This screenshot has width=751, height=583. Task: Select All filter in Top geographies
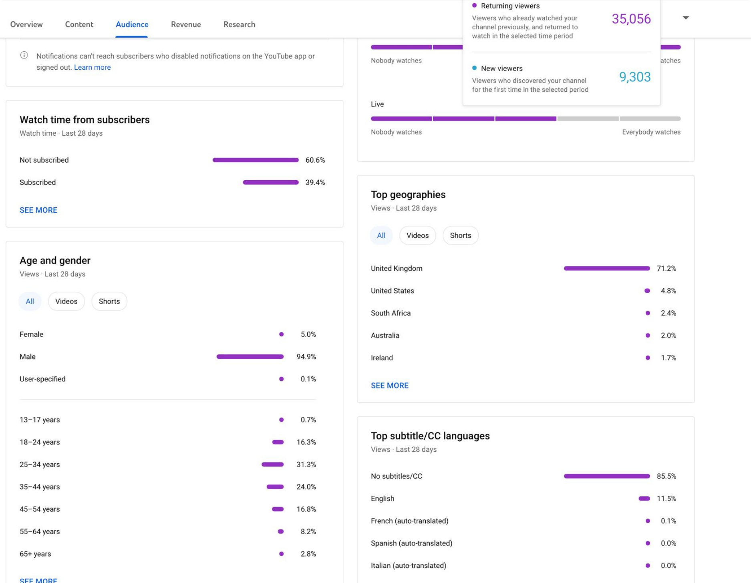381,235
